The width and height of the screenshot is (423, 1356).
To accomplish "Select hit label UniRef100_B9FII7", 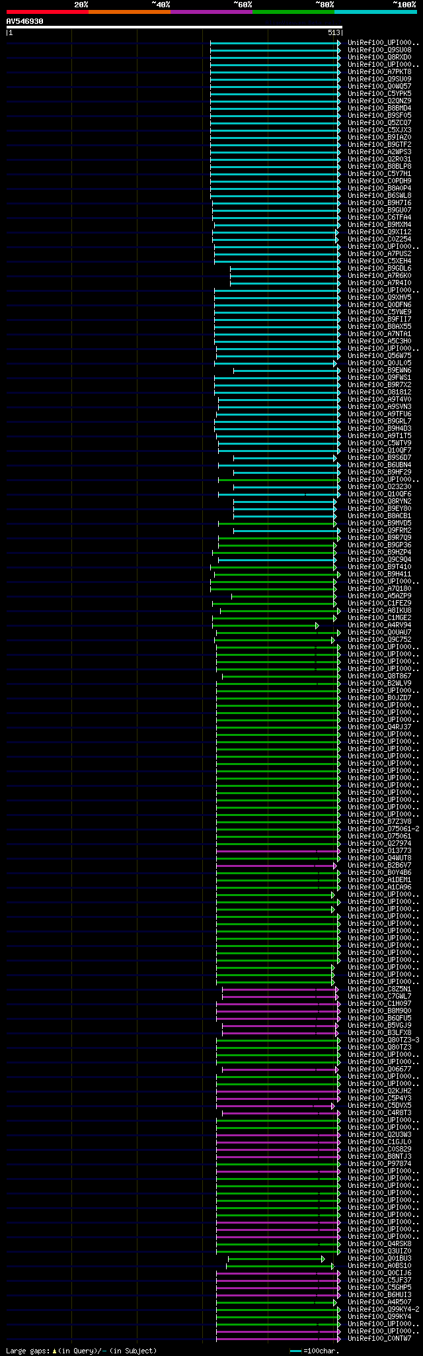I will 379,320.
